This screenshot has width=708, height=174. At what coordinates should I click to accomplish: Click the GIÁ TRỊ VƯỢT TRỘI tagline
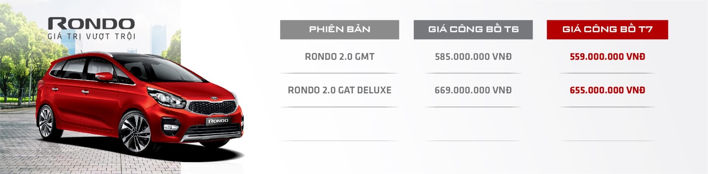[x=91, y=36]
